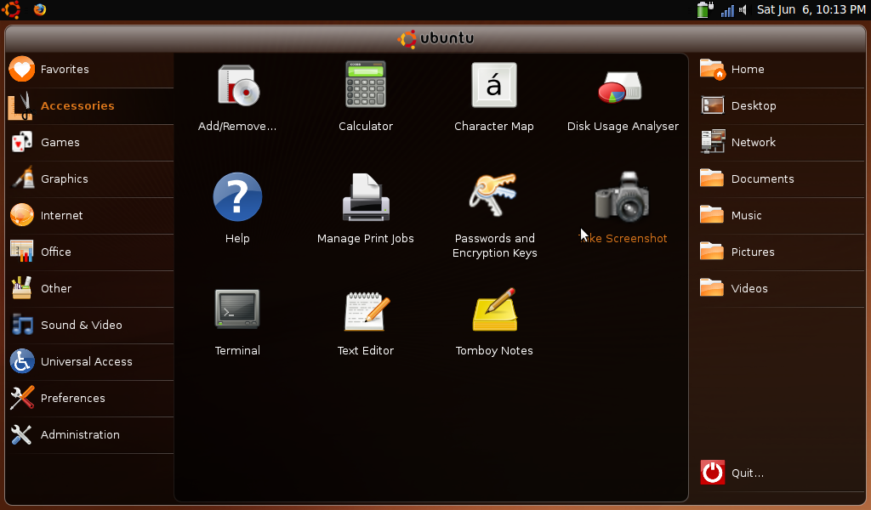Open the Other category
This screenshot has width=871, height=510.
90,289
